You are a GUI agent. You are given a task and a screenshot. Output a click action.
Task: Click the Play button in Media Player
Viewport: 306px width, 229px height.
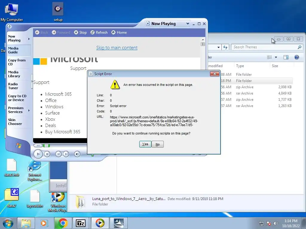[38, 154]
